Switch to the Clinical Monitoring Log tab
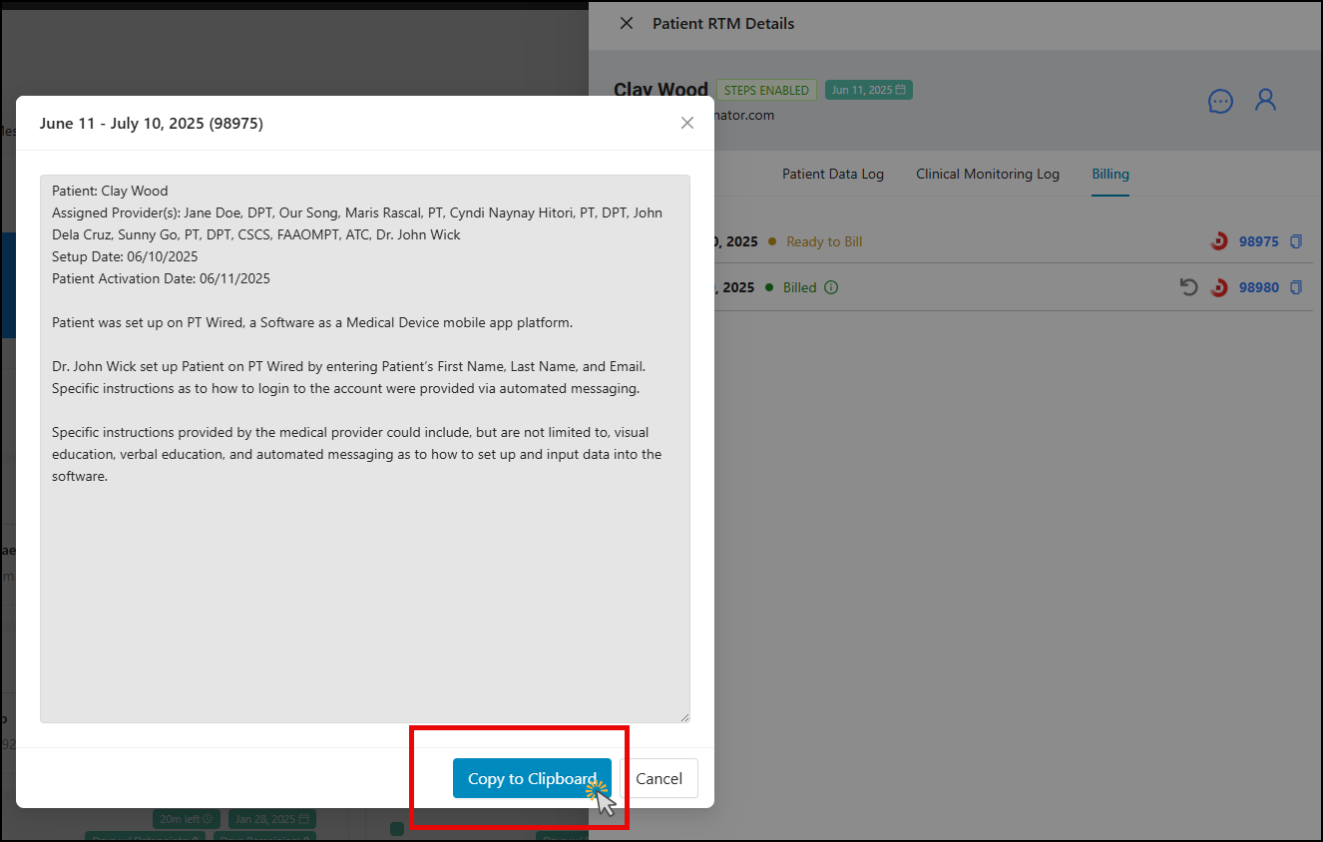Screen dimensions: 1323x842 (x=987, y=174)
